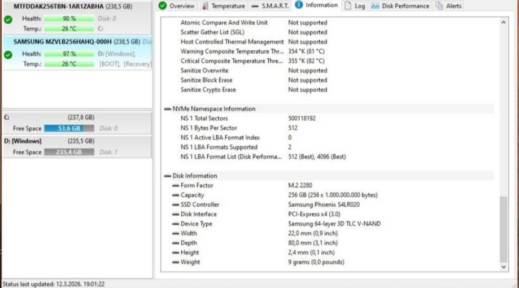The width and height of the screenshot is (519, 288).
Task: Click the NS 1 Active LBA Format Index row
Action: tap(329, 138)
